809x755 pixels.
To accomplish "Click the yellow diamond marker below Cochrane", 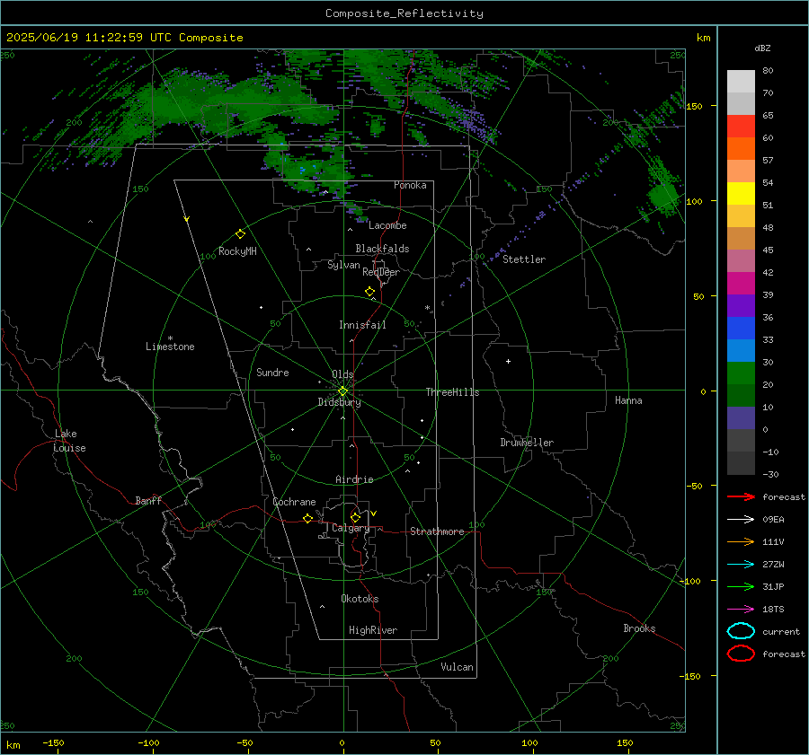I will (x=308, y=518).
